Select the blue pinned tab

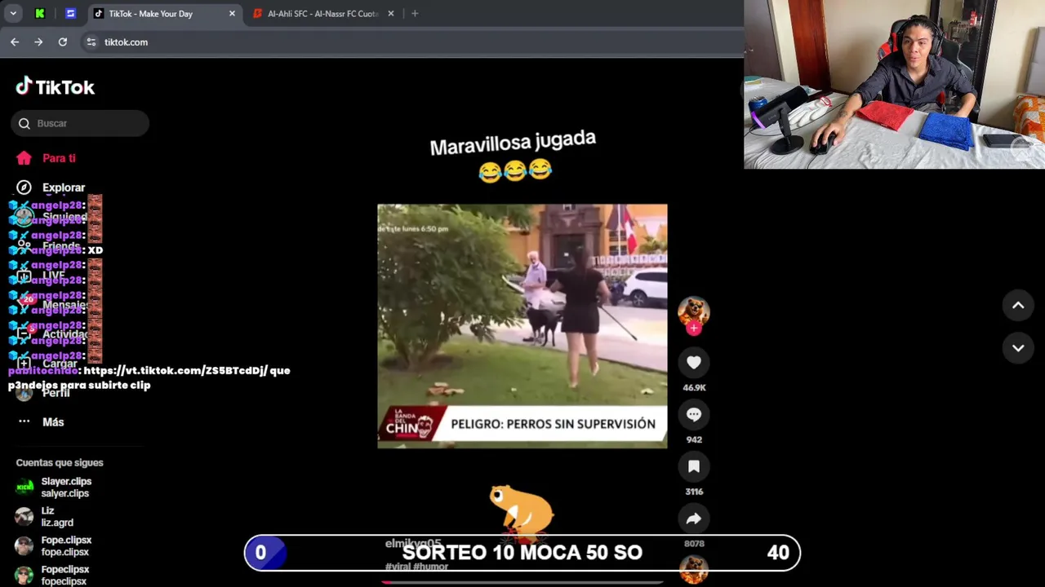pos(70,14)
